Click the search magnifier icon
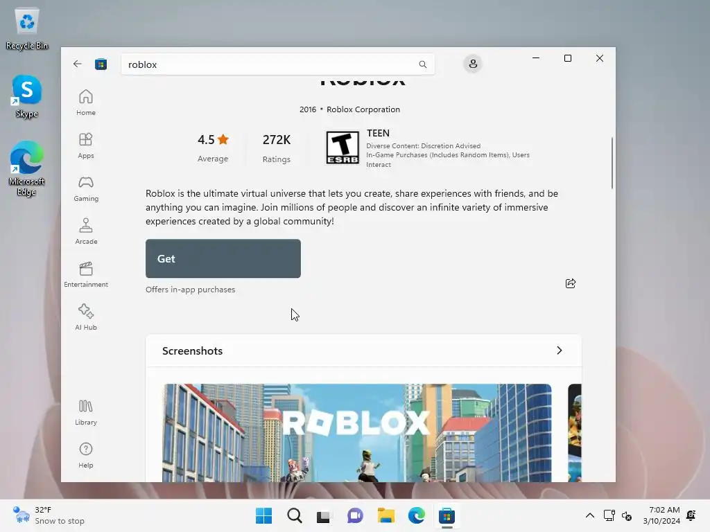Screen dimensions: 710x532 pos(422,64)
